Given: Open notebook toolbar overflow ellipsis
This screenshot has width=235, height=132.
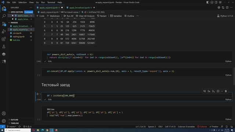Looking at the screenshot, I should pos(138,16).
